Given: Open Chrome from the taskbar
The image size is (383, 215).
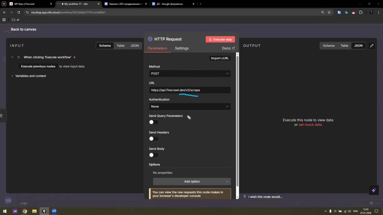Looking at the screenshot, I should pos(25,211).
